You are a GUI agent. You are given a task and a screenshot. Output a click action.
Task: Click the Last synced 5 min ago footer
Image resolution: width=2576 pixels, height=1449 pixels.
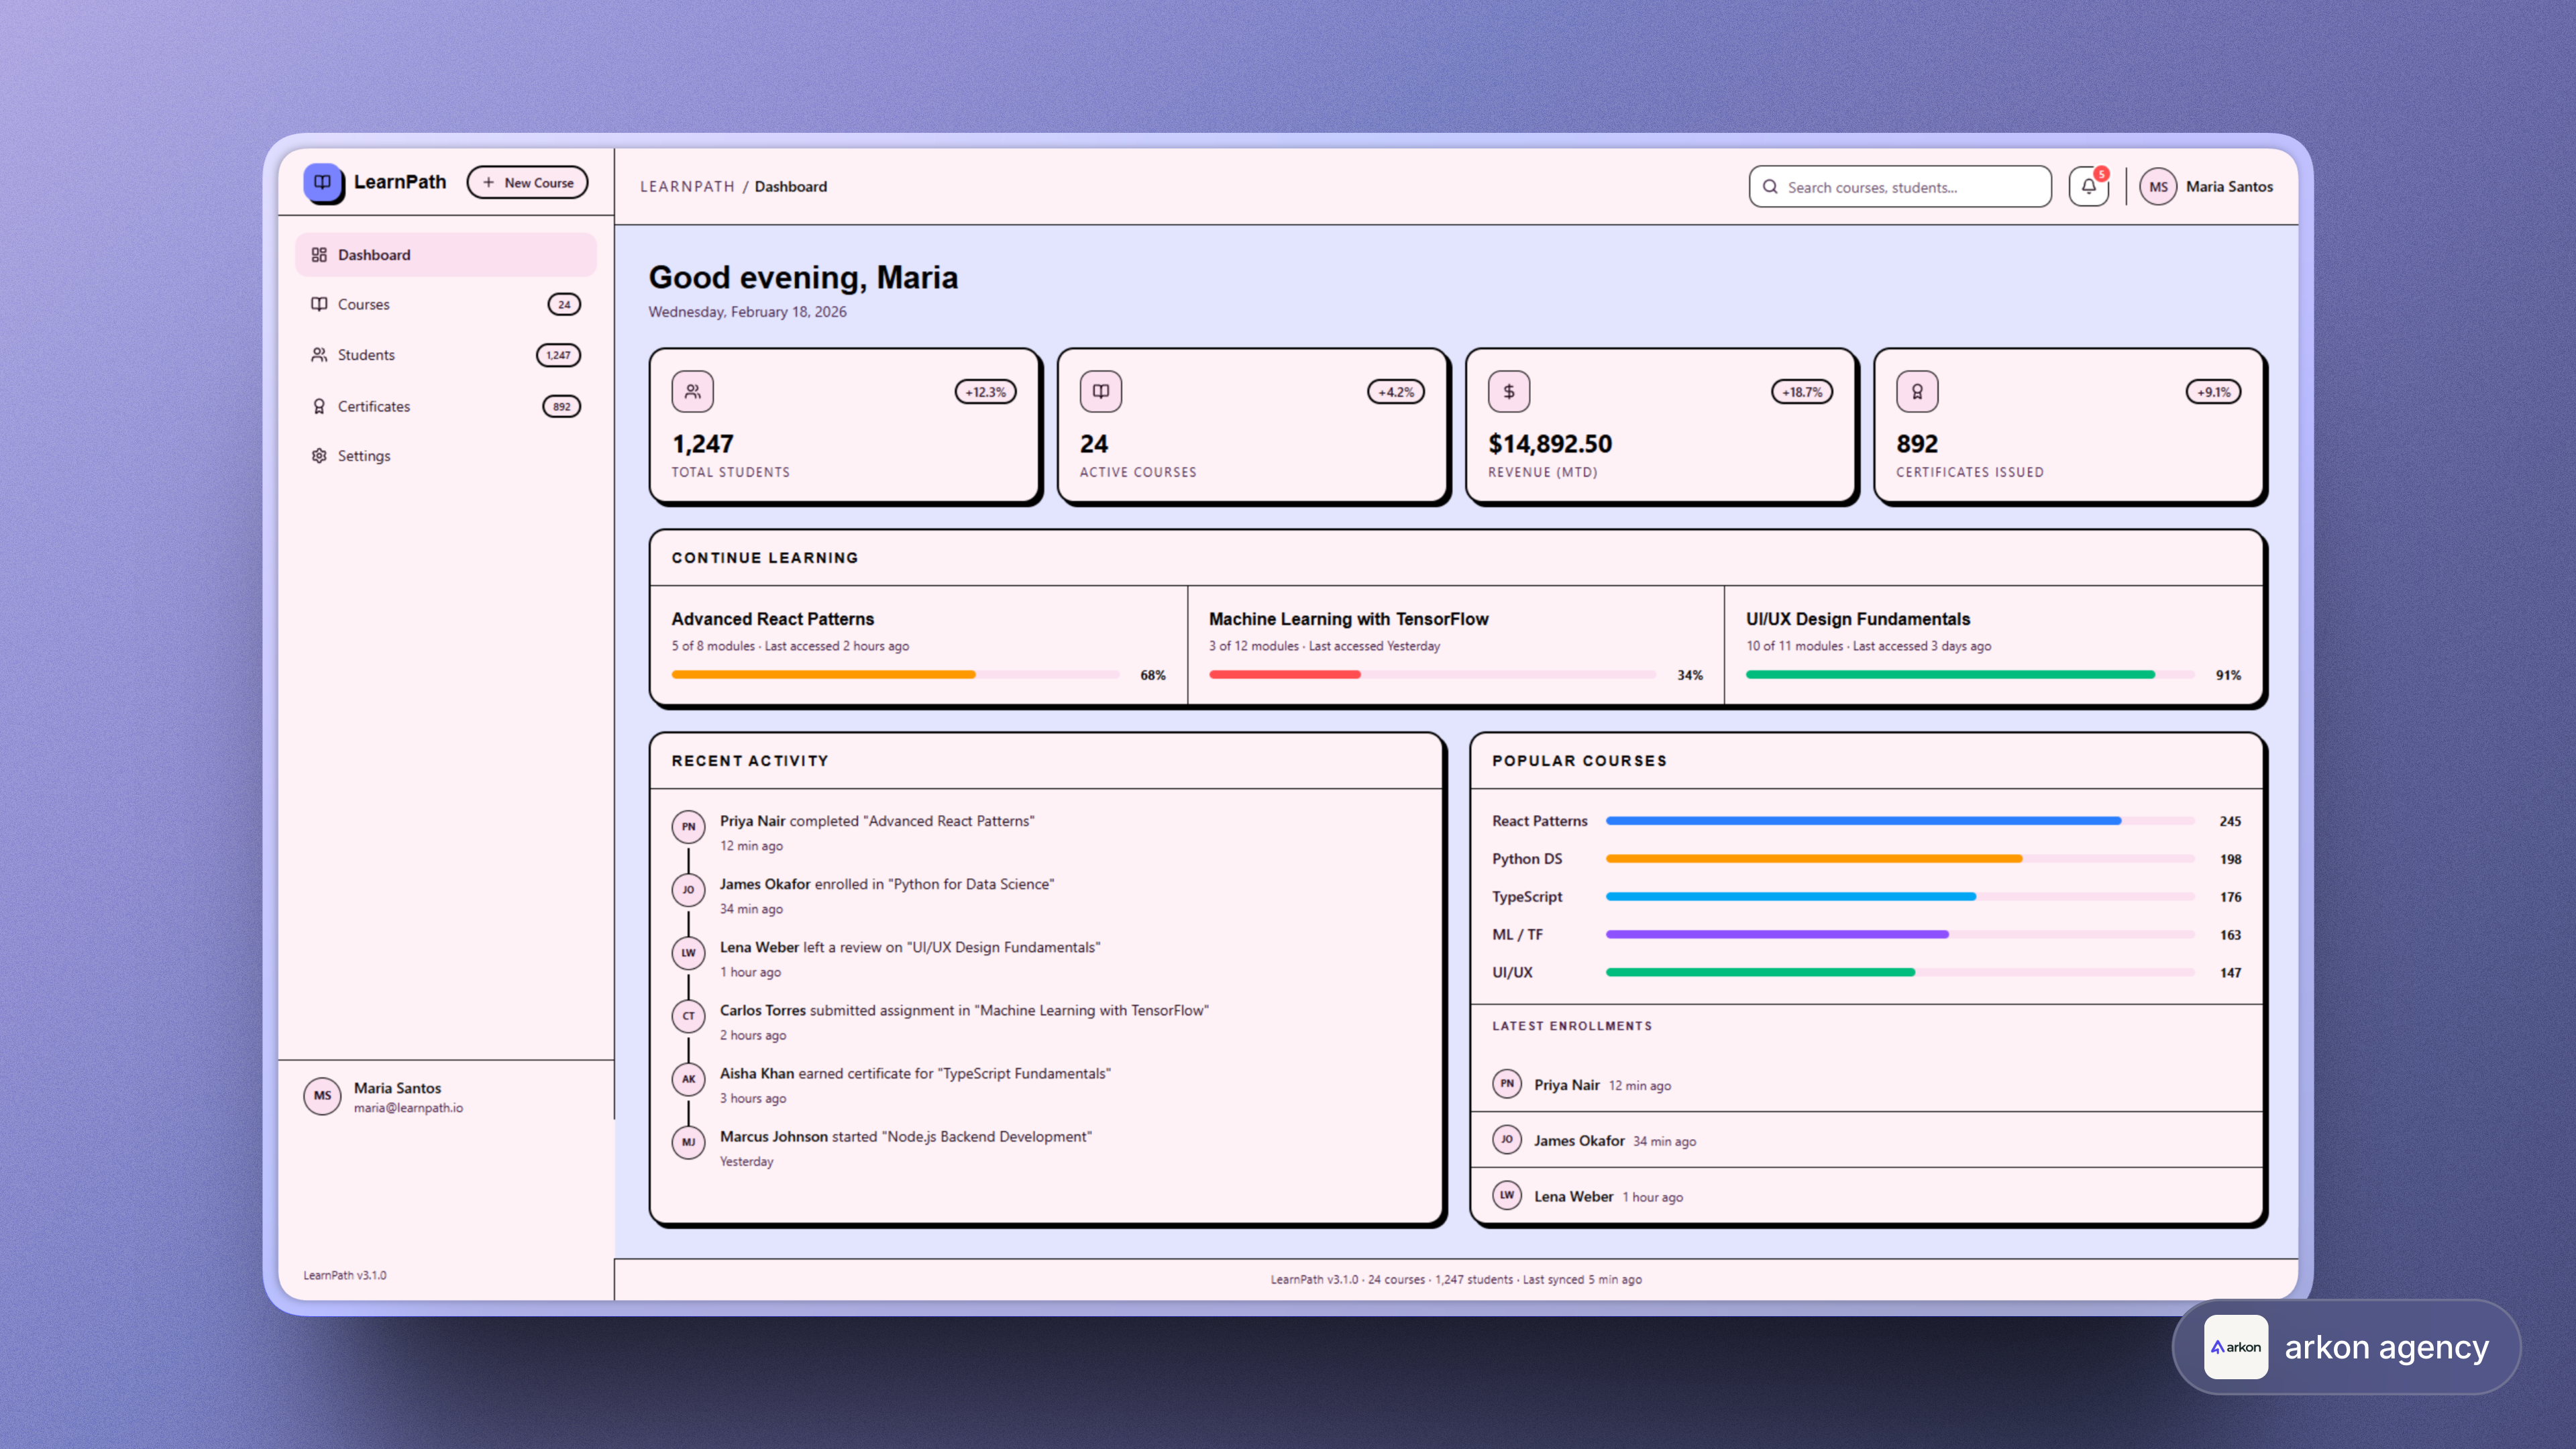(x=1582, y=1280)
